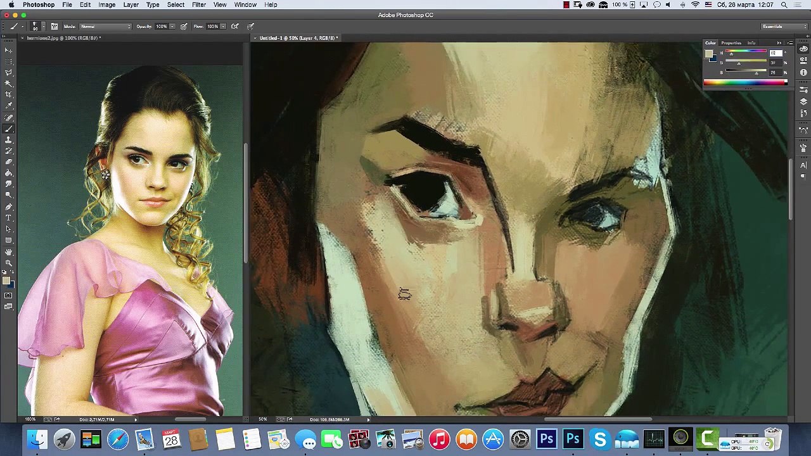Select the Zoom tool
Viewport: 811px width, 456px height.
click(8, 262)
